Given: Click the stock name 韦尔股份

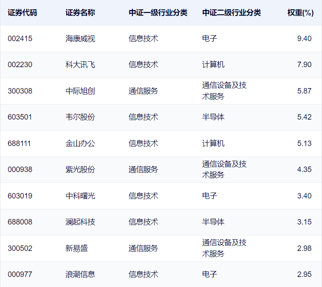Looking at the screenshot, I should [x=80, y=117].
